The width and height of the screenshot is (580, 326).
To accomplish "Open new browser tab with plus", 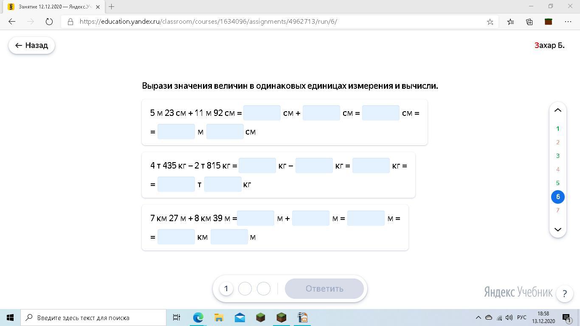I will [x=111, y=6].
